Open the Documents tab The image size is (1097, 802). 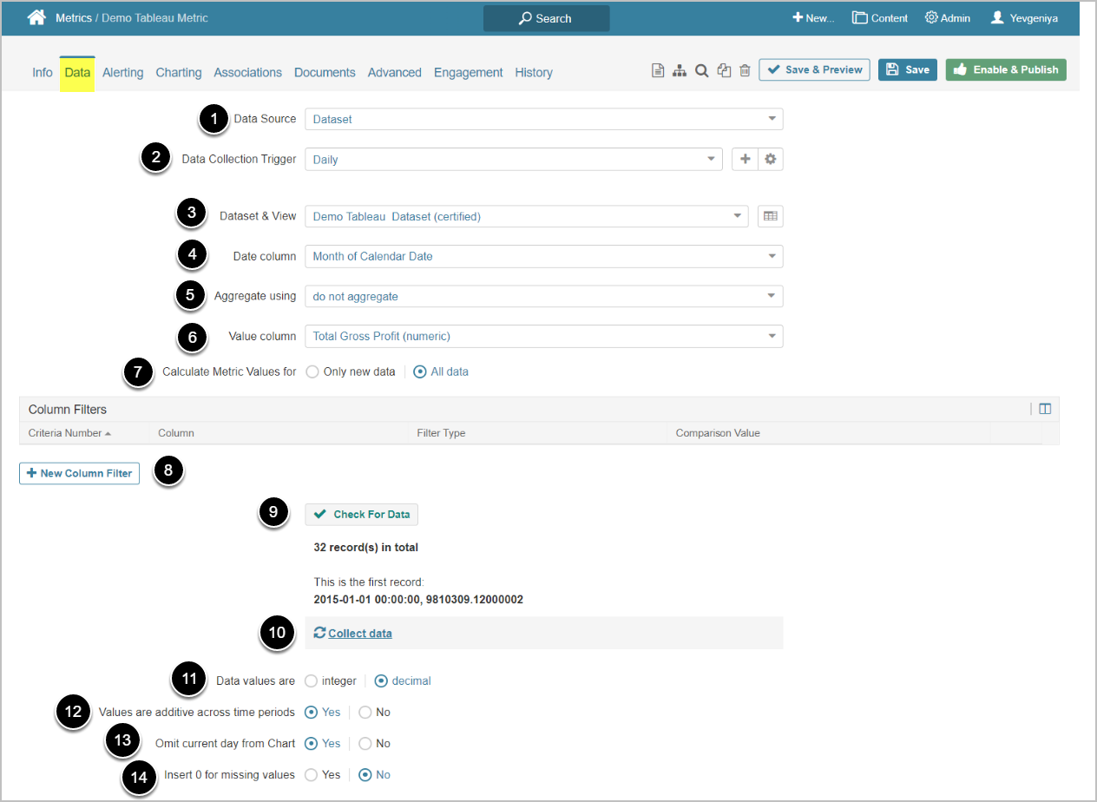coord(325,73)
